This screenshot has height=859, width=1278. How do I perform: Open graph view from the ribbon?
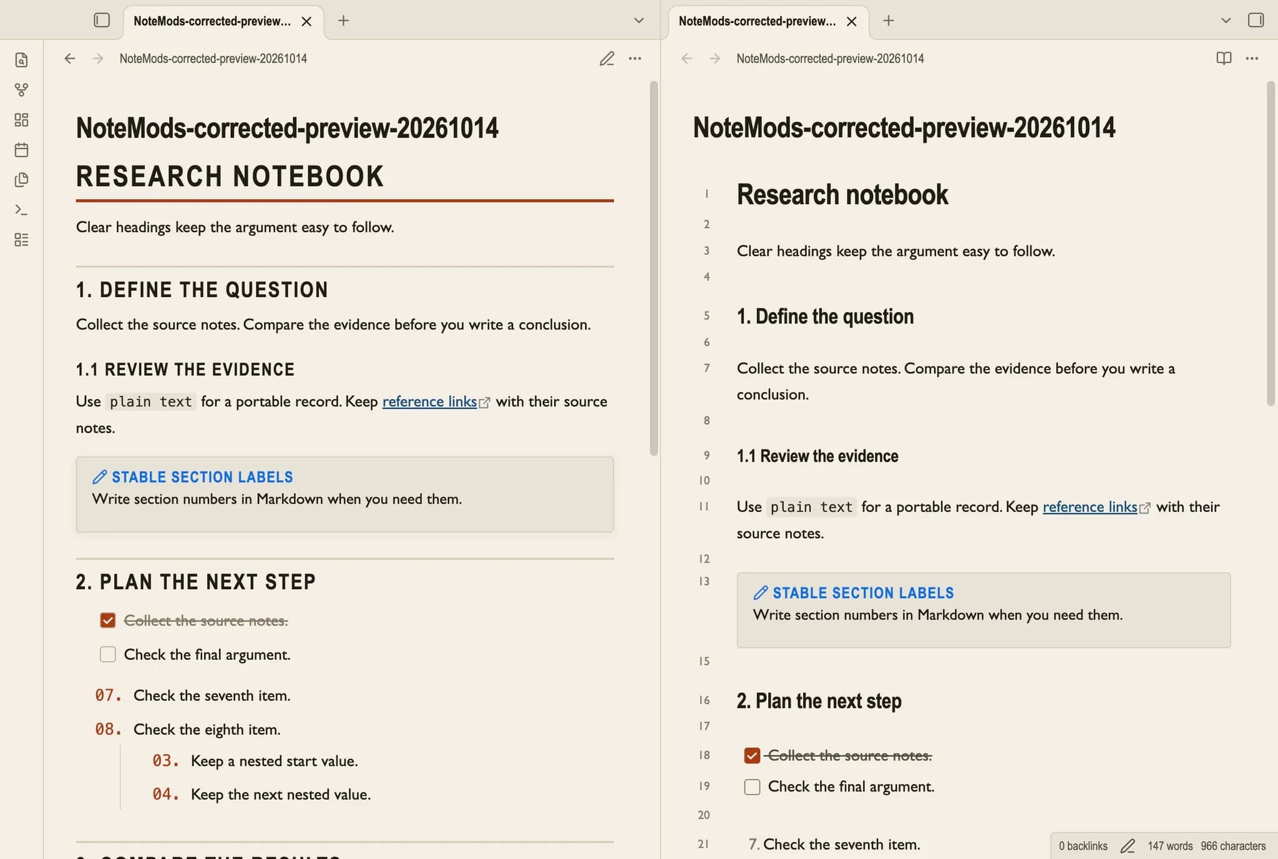[21, 90]
